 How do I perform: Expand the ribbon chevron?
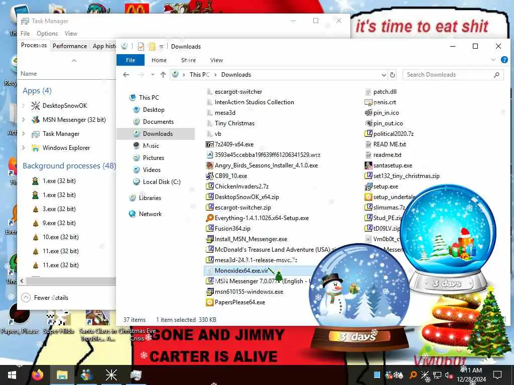[x=493, y=60]
